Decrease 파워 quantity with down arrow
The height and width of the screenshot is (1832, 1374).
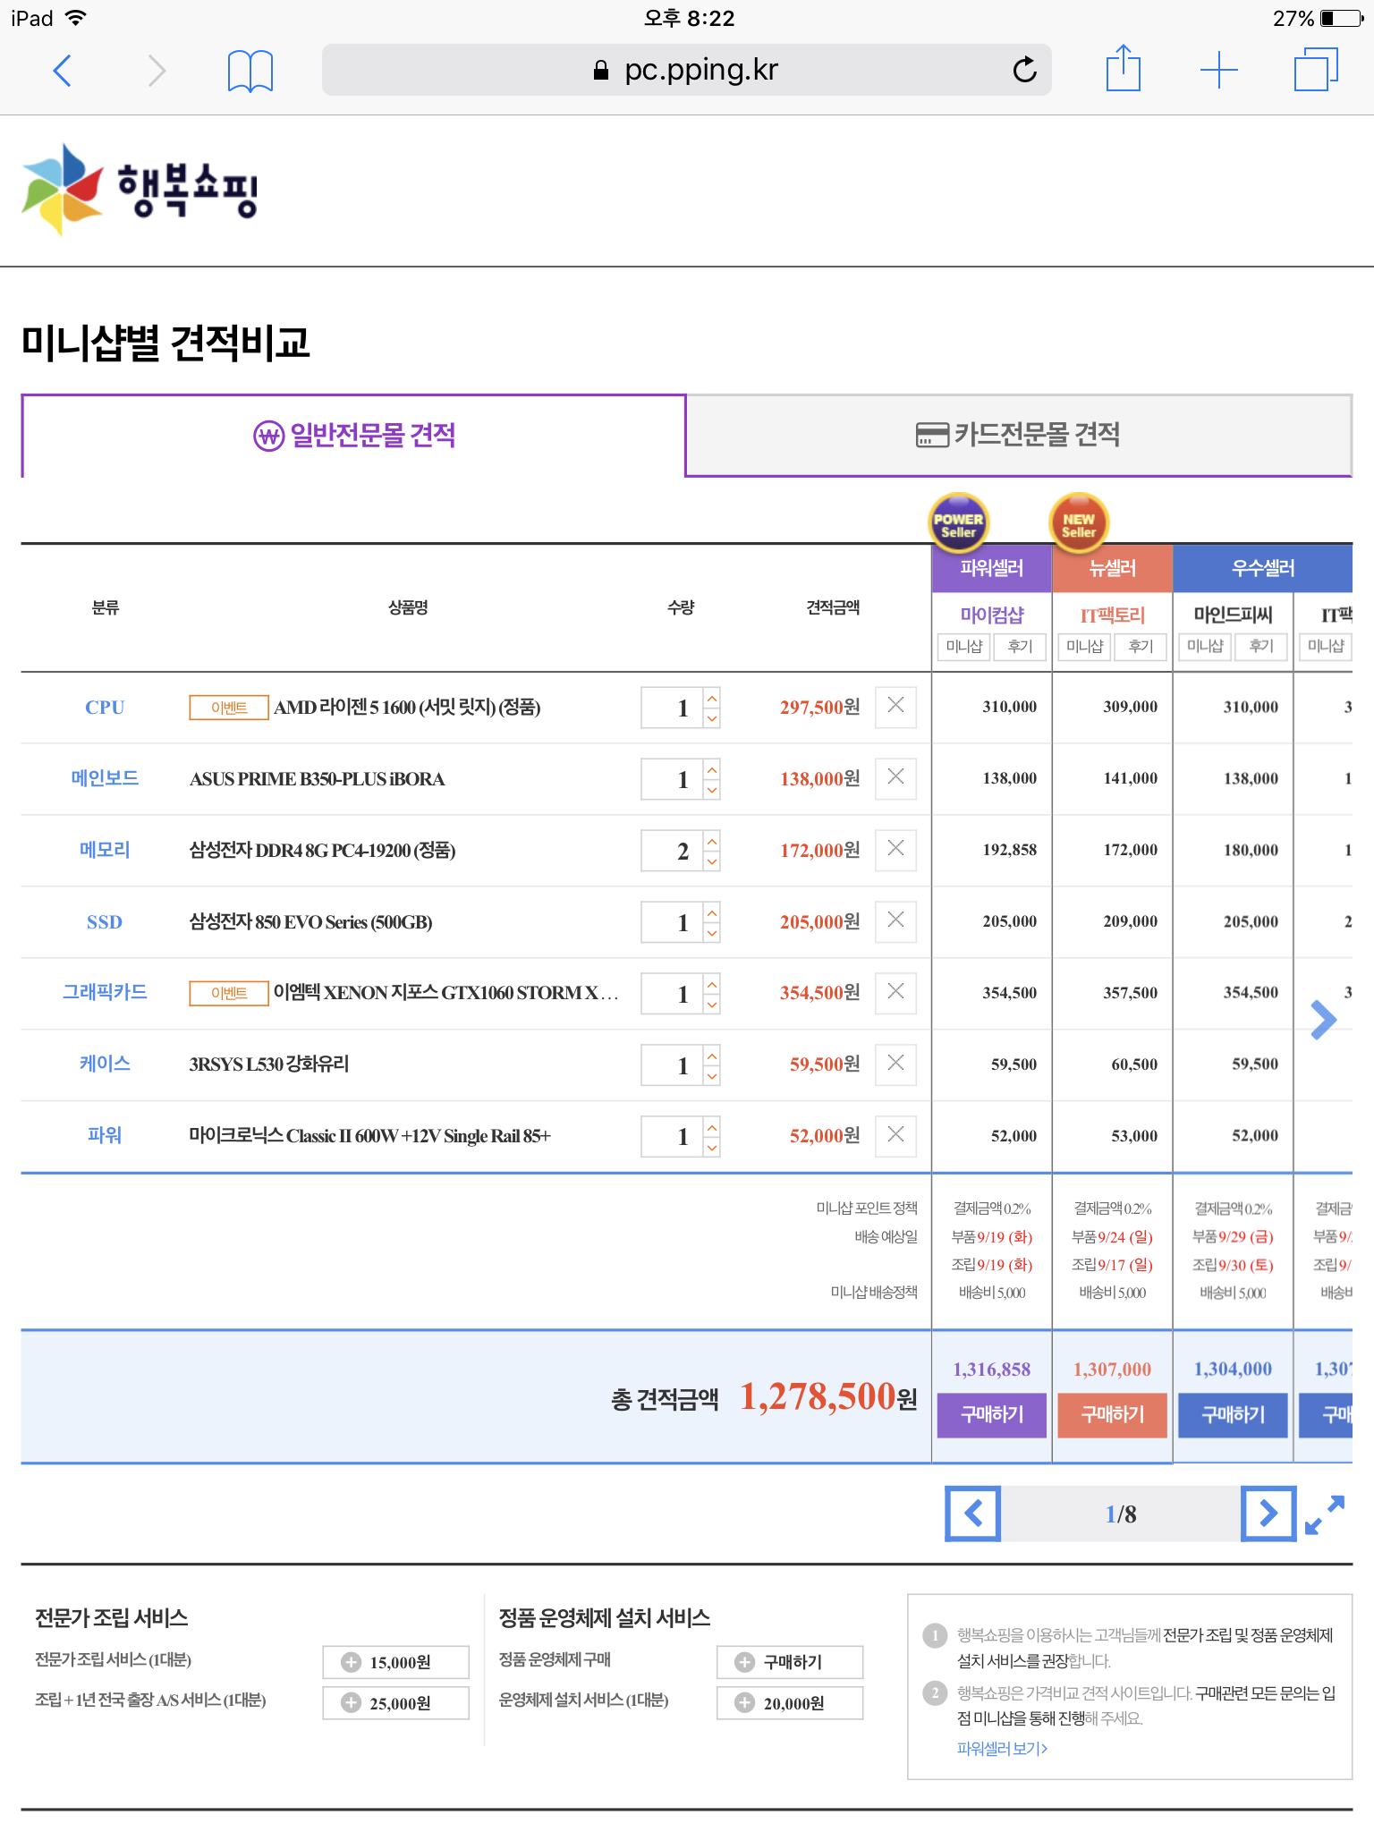click(712, 1148)
